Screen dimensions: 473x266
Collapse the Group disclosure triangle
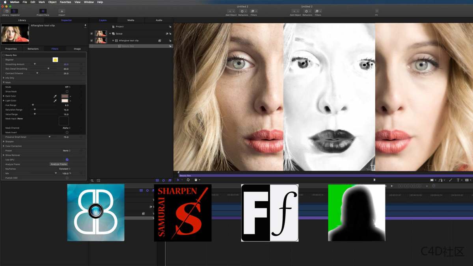110,33
